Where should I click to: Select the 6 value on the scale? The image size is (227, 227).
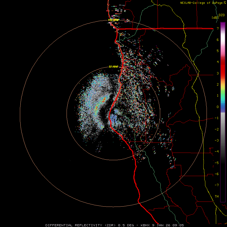coord(218,40)
